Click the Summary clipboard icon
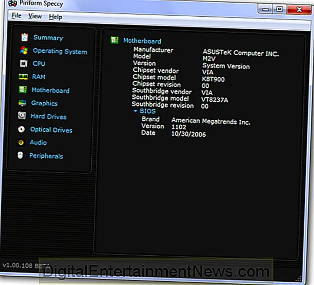The width and height of the screenshot is (314, 285). coord(24,37)
